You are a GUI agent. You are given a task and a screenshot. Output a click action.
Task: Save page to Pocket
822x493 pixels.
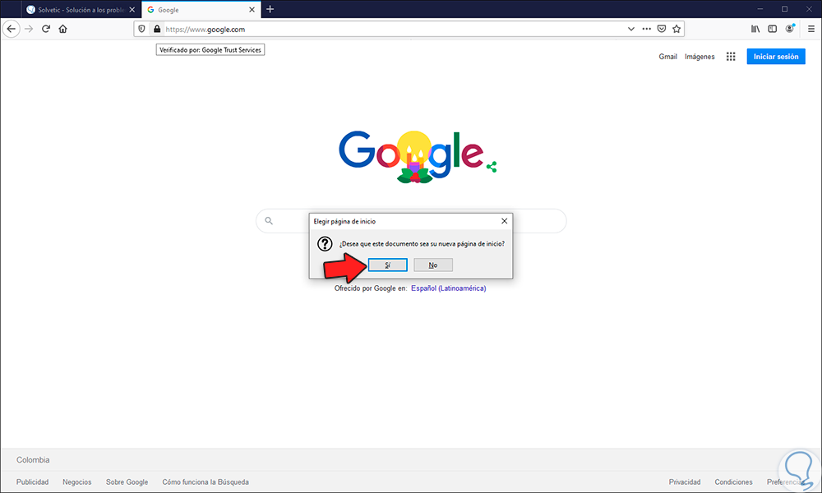point(662,30)
